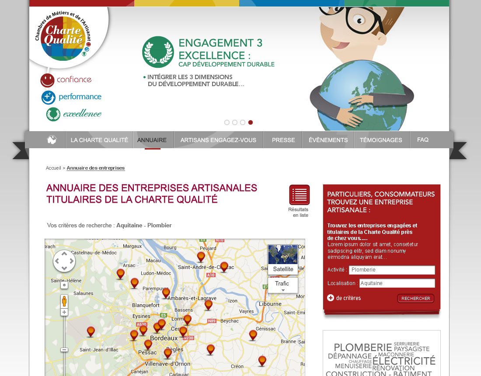Viewport: 481px width, 376px height.
Task: Pan the map up with the arrow
Action: 64,254
